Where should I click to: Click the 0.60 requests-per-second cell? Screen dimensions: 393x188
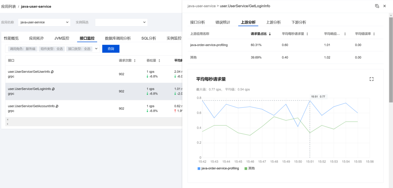click(285, 45)
